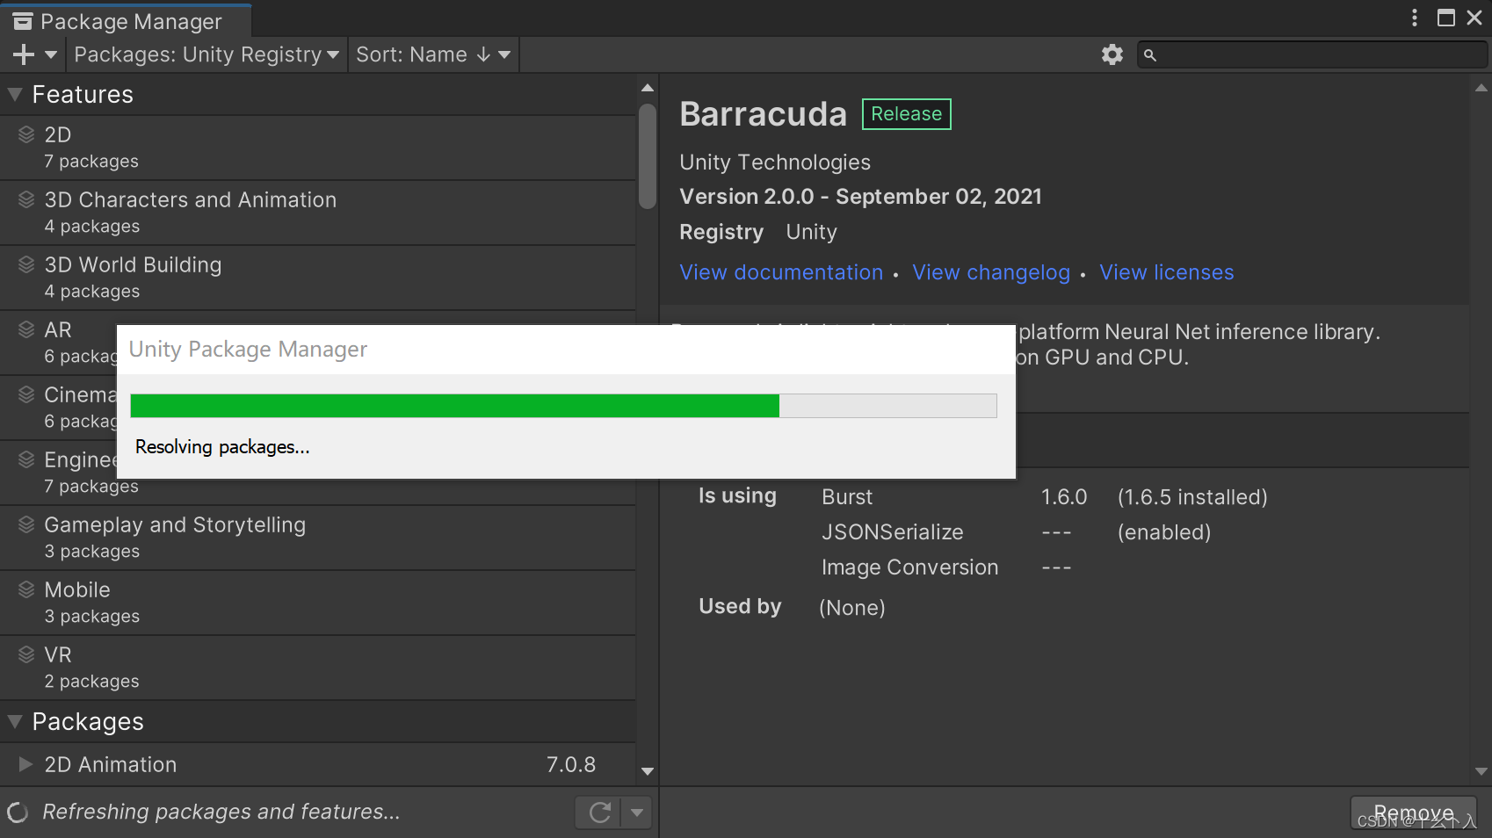Open the refresh options dropdown arrow
Viewport: 1492px width, 838px height.
click(x=637, y=813)
